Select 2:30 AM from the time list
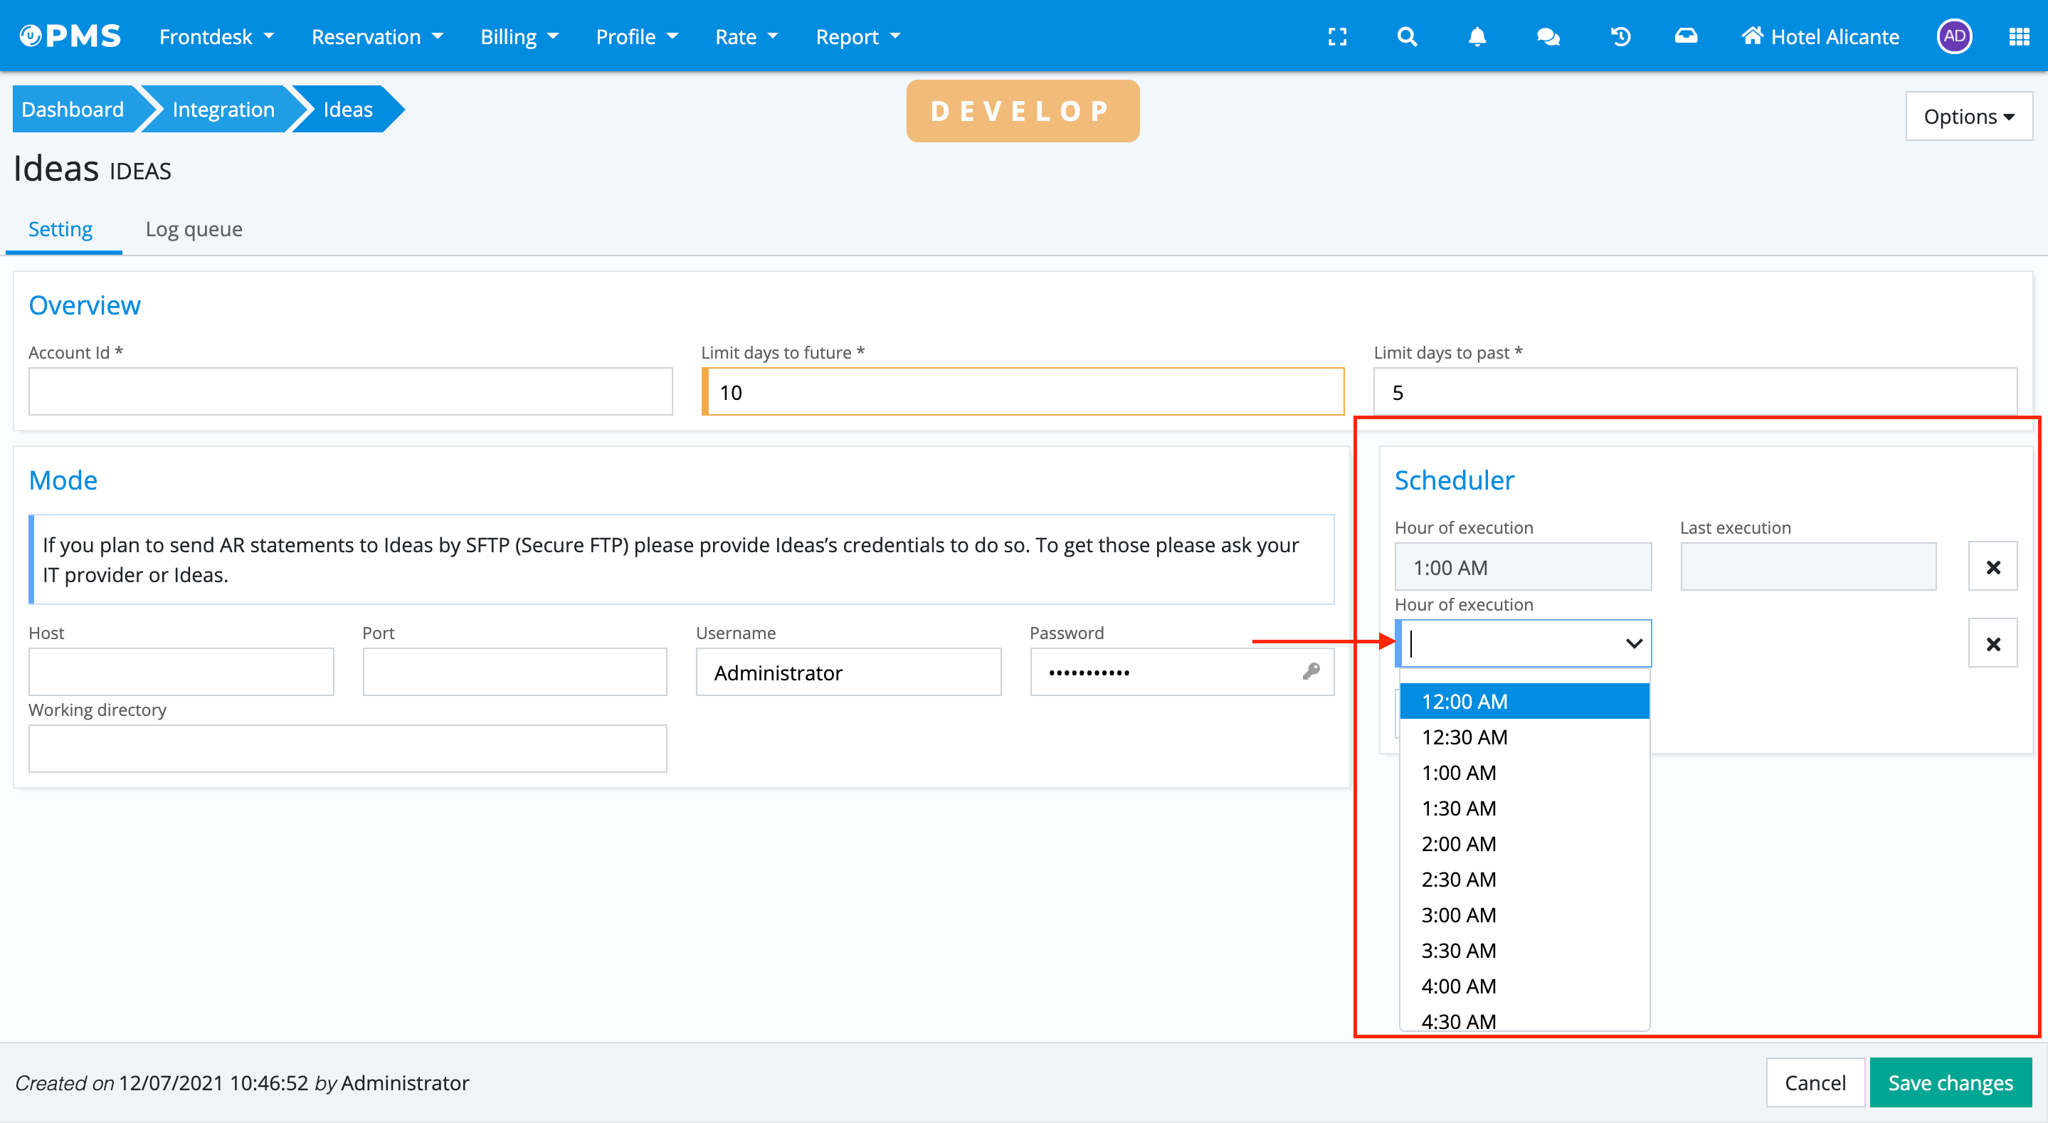This screenshot has width=2048, height=1123. click(1458, 879)
